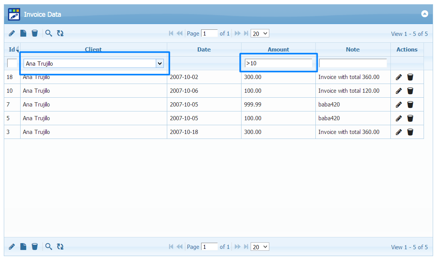Click the add new record icon
The height and width of the screenshot is (258, 435).
point(23,33)
